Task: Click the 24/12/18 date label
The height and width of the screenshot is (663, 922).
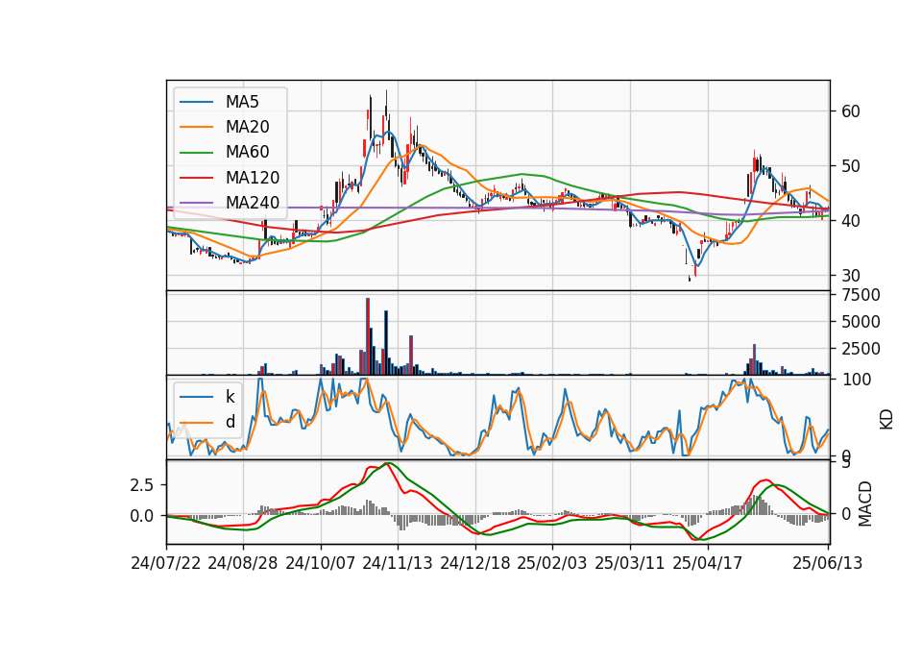Action: click(475, 563)
